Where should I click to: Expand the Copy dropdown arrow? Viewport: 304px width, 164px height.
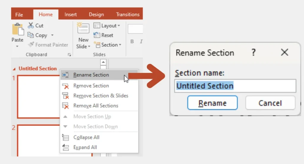(52, 35)
